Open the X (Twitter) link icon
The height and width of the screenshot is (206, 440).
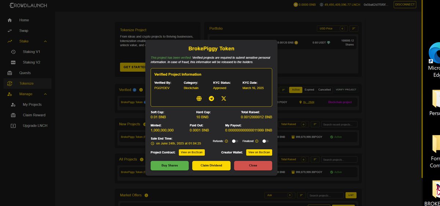224,98
